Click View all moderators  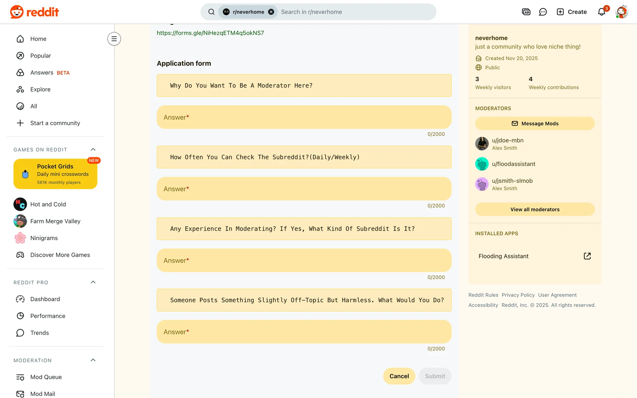click(x=535, y=209)
